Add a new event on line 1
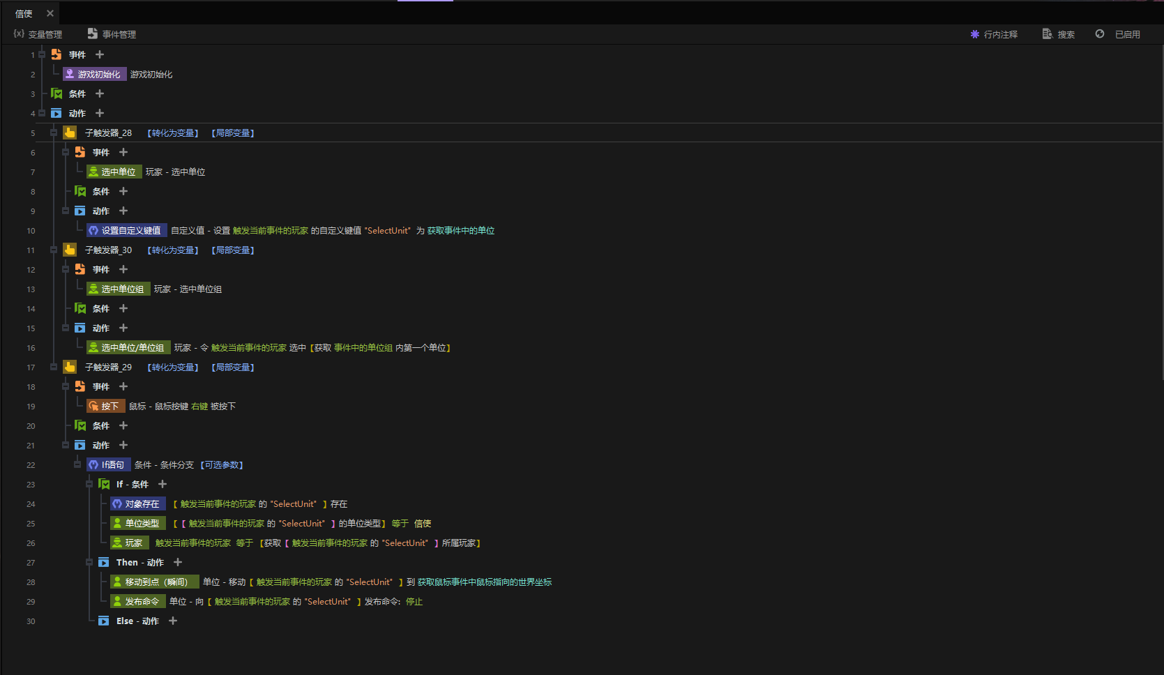1164x675 pixels. tap(100, 54)
